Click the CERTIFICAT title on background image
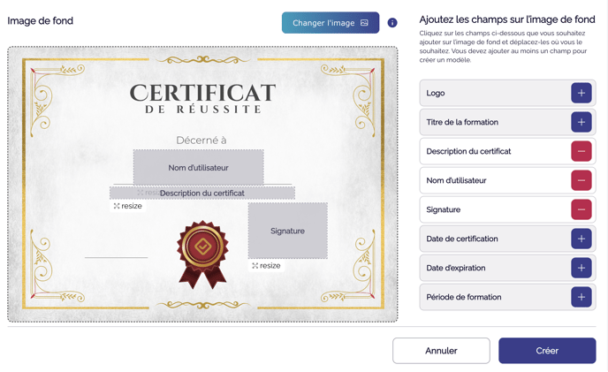 click(x=202, y=93)
